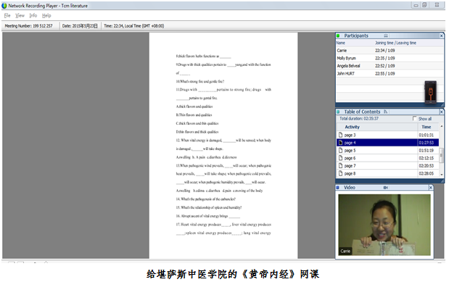
Task: Jump to page 5 in contents
Action: [387, 150]
